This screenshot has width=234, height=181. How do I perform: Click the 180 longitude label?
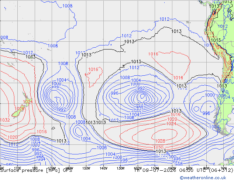click(x=35, y=168)
